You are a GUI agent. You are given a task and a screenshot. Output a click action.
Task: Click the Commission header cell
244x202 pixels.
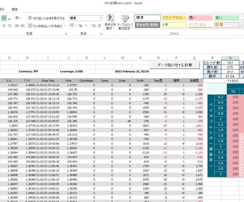coord(86,81)
